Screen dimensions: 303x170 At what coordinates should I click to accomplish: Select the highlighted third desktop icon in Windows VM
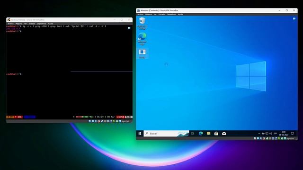click(142, 53)
